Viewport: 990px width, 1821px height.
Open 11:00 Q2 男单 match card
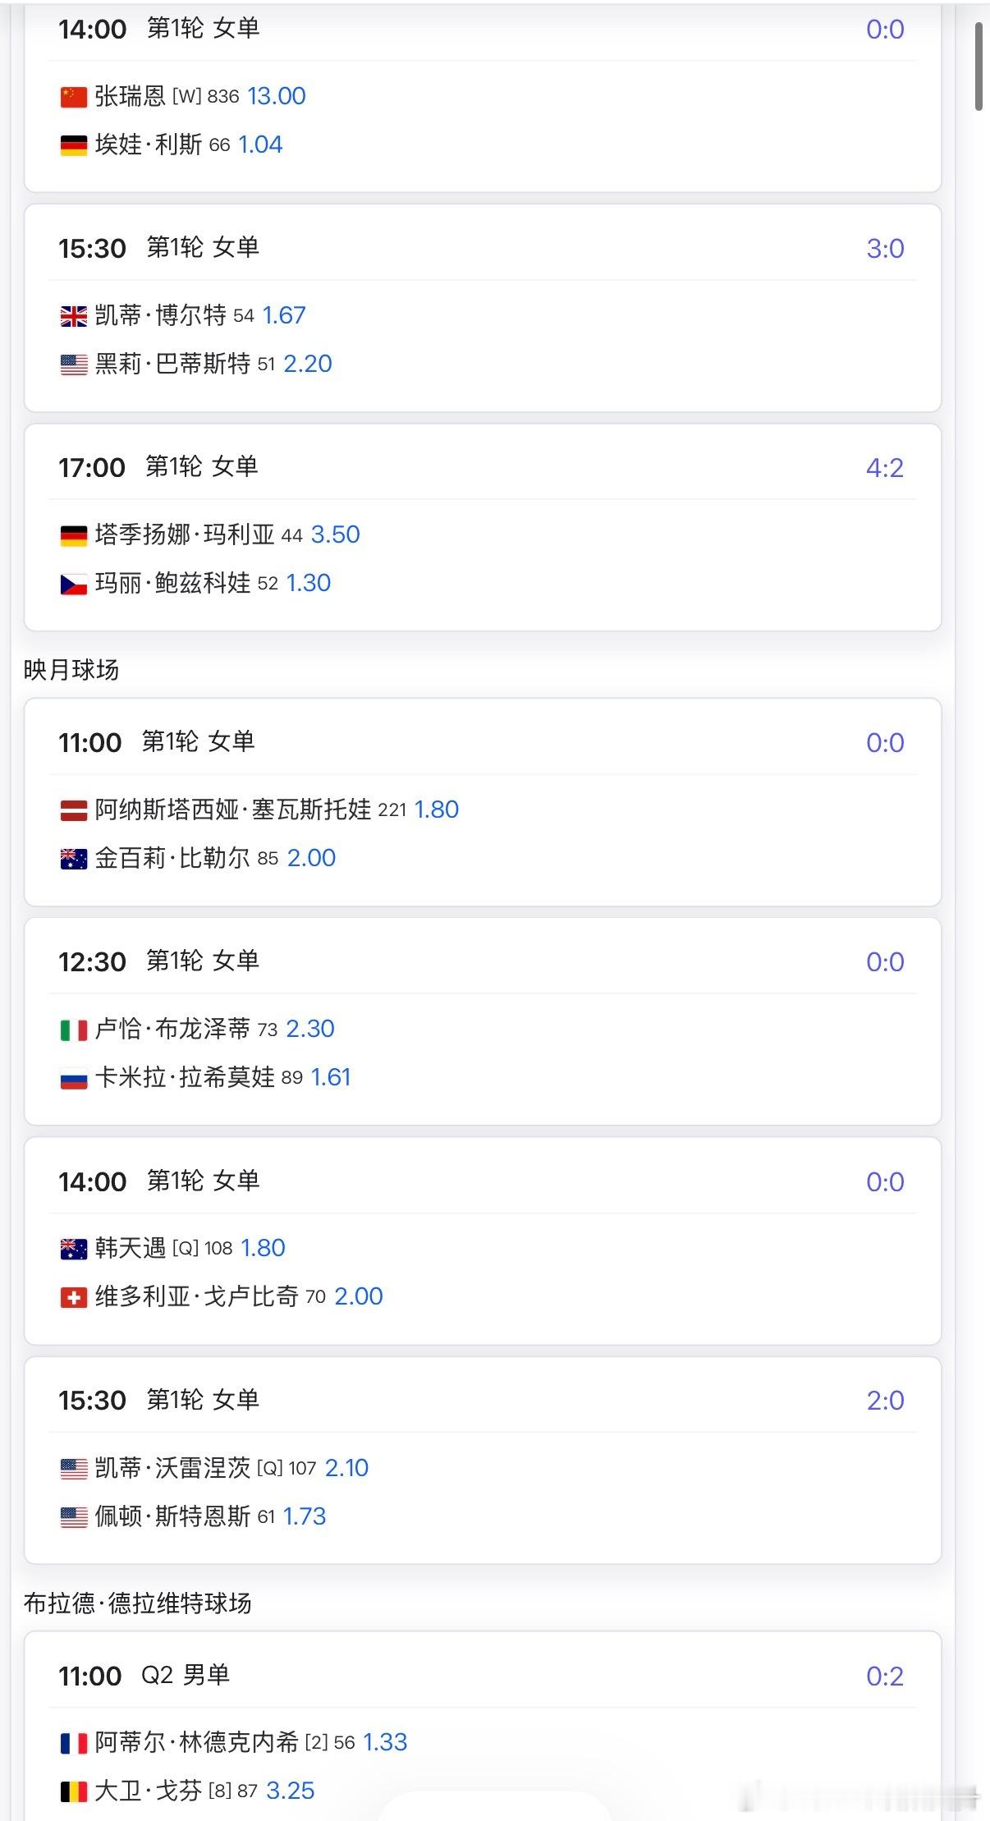483,1726
